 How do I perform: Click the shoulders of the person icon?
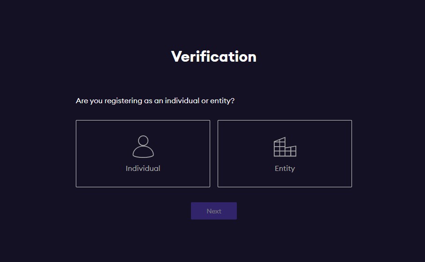[x=143, y=152]
